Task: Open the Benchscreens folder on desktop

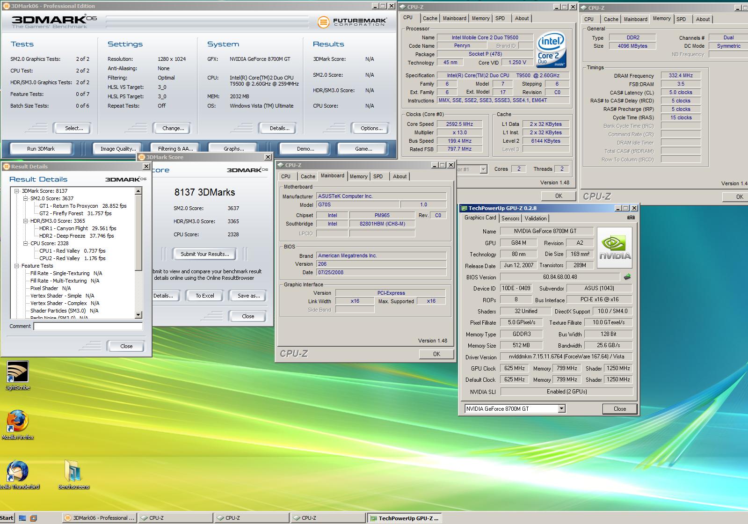Action: 73,474
